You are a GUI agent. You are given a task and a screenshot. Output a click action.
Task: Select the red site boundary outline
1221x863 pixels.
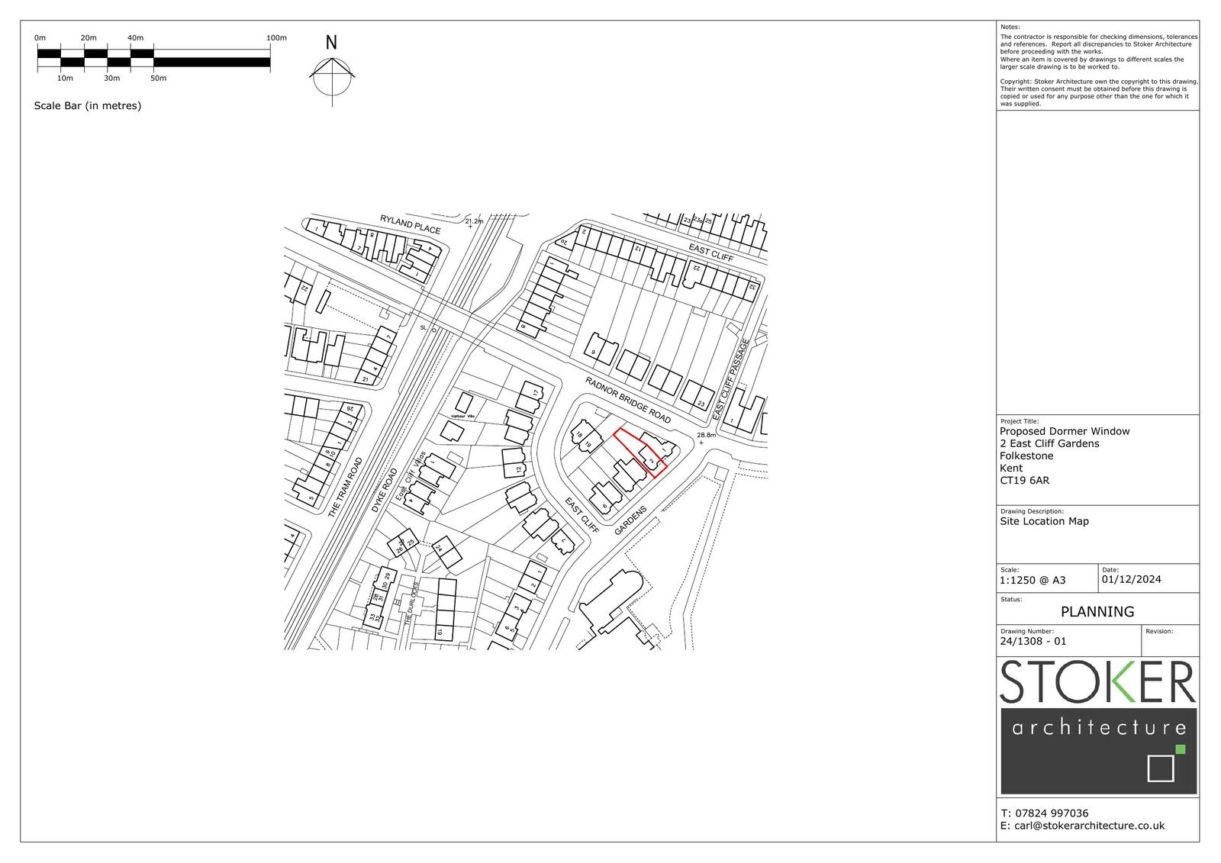click(x=641, y=453)
